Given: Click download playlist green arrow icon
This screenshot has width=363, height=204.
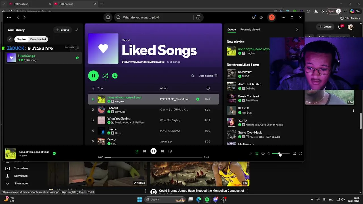Looking at the screenshot, I should click(115, 76).
